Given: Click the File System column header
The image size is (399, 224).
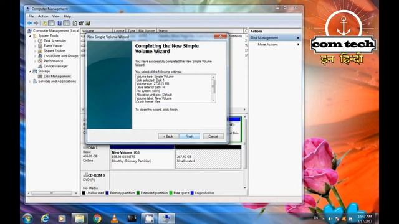Looking at the screenshot, I should pyautogui.click(x=147, y=31).
